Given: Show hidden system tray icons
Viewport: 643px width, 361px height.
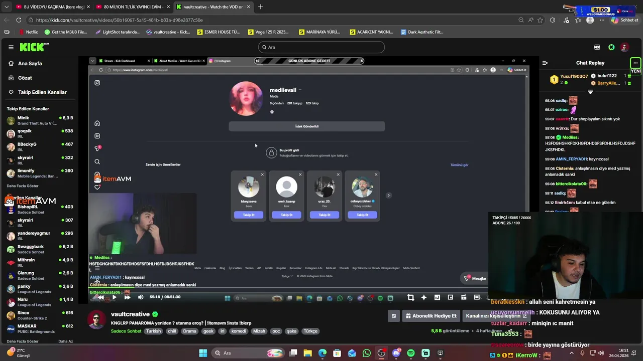Looking at the screenshot, I should (571, 353).
